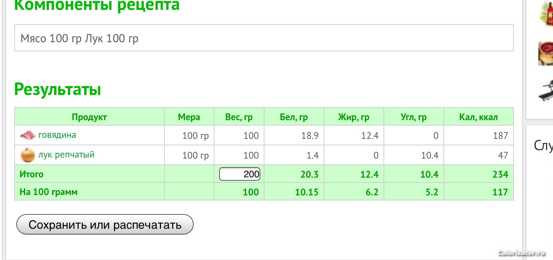
Task: Click the Сохранить или распечатать button
Action: tap(105, 225)
